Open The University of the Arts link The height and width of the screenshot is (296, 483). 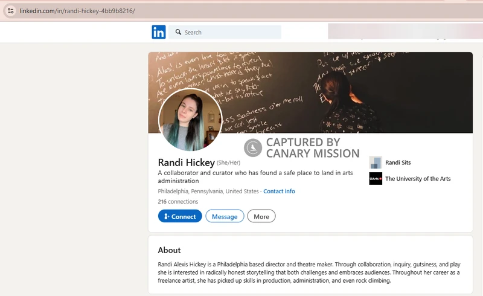pyautogui.click(x=418, y=179)
